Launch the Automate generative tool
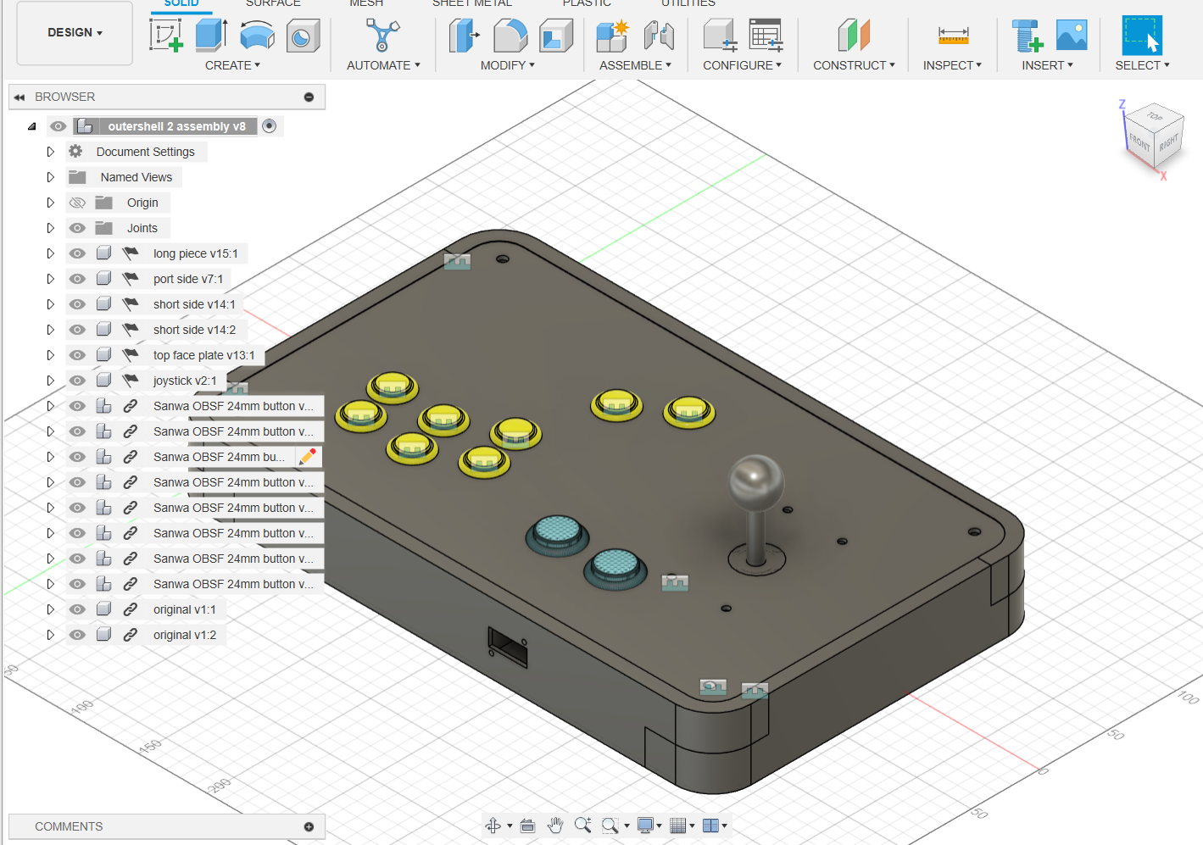This screenshot has height=845, width=1203. 382,36
